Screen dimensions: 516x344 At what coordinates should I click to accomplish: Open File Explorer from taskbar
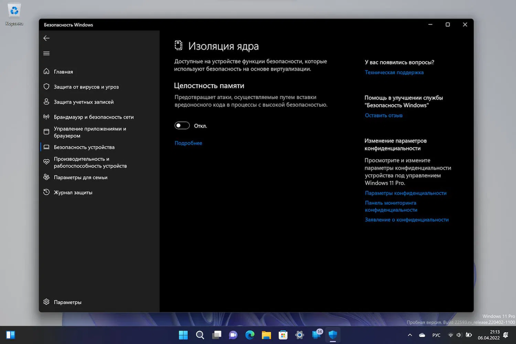point(266,335)
